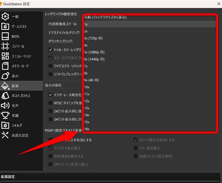Select 13x resolution scale option

(150, 108)
